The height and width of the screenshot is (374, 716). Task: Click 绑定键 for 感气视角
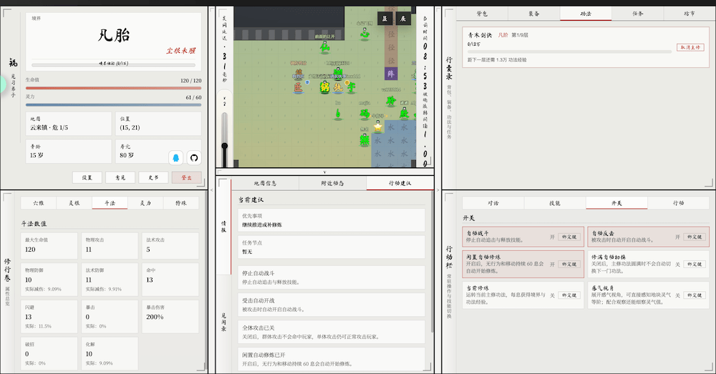pyautogui.click(x=694, y=295)
